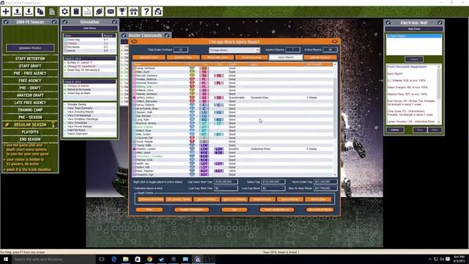Open the FREE AGENCY stage
Viewport: 469px width, 264px height.
(x=30, y=81)
